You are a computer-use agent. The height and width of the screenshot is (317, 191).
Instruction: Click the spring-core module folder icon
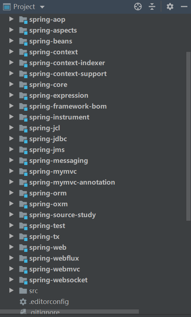23,85
